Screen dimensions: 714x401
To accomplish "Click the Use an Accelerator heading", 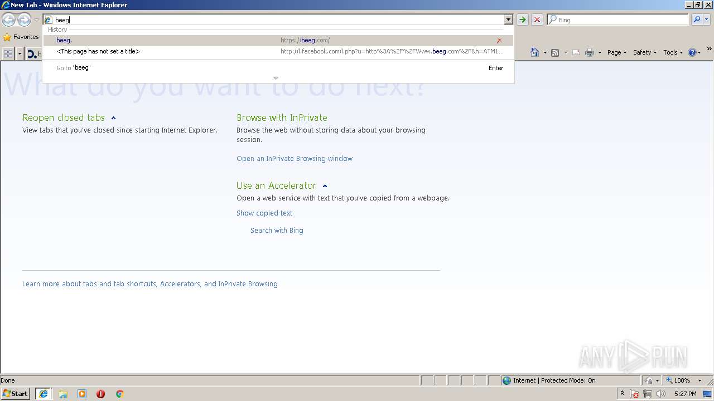I will click(276, 185).
